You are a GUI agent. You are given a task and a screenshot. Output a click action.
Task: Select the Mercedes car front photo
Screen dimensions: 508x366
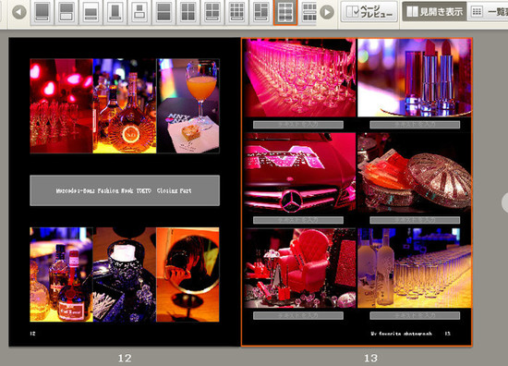(x=299, y=173)
